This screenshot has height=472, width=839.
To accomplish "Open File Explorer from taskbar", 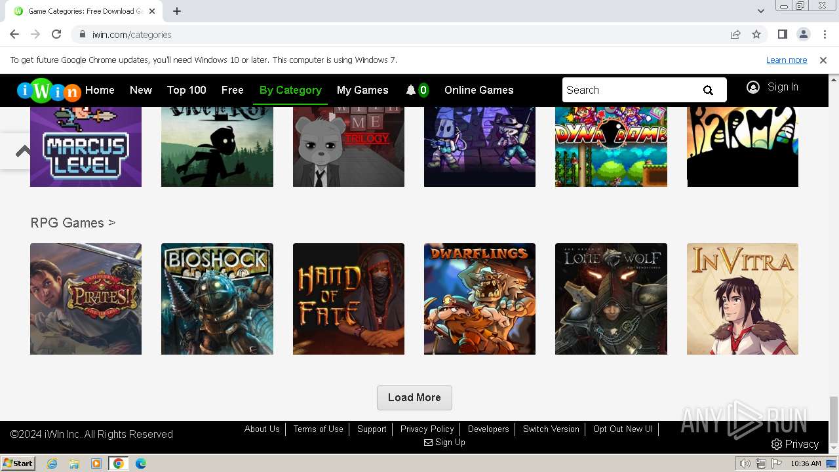I will [74, 463].
